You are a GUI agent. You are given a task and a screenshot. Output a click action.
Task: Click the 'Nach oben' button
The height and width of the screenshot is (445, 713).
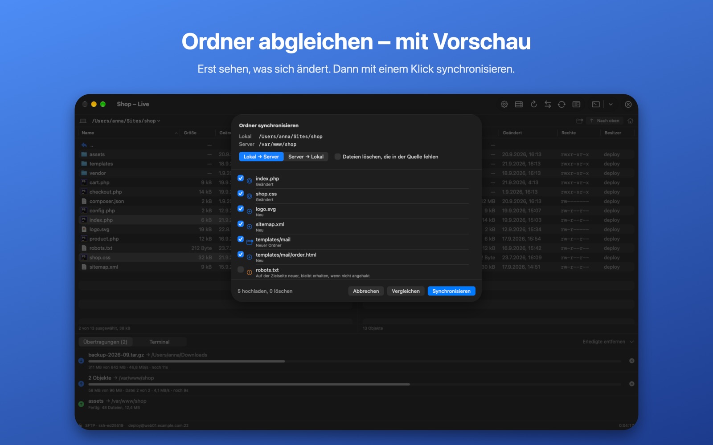coord(604,121)
